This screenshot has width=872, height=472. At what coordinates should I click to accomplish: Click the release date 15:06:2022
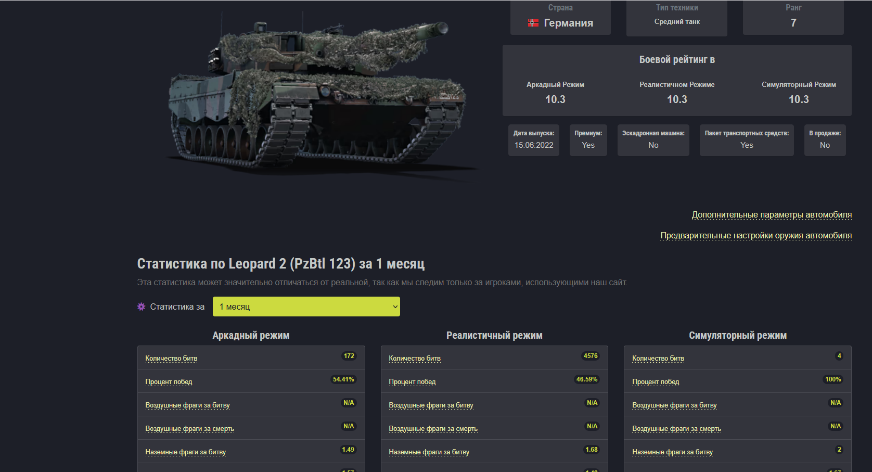click(534, 145)
